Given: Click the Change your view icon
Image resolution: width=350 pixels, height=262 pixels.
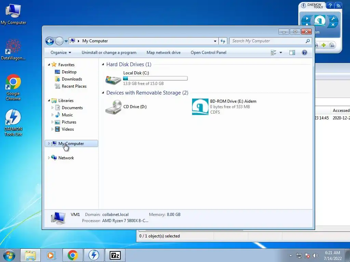Looking at the screenshot, I should coord(273,53).
